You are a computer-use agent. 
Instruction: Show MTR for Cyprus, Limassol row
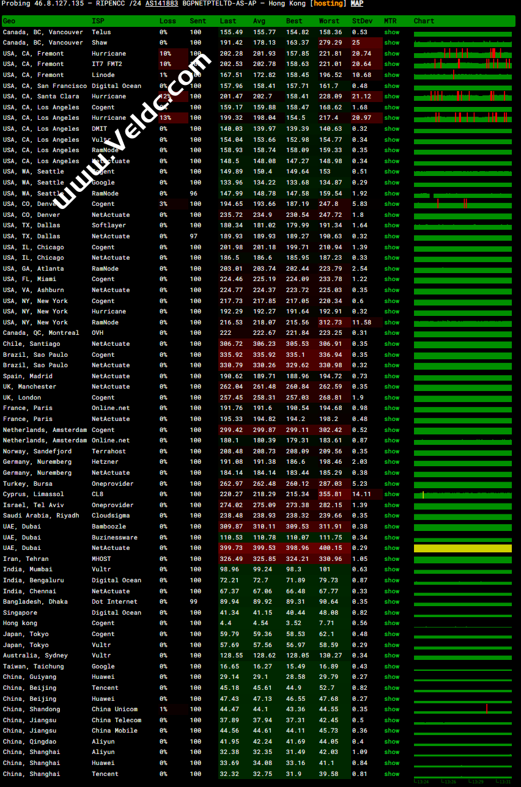392,494
